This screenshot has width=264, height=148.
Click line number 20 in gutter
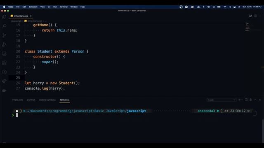[x=18, y=51]
